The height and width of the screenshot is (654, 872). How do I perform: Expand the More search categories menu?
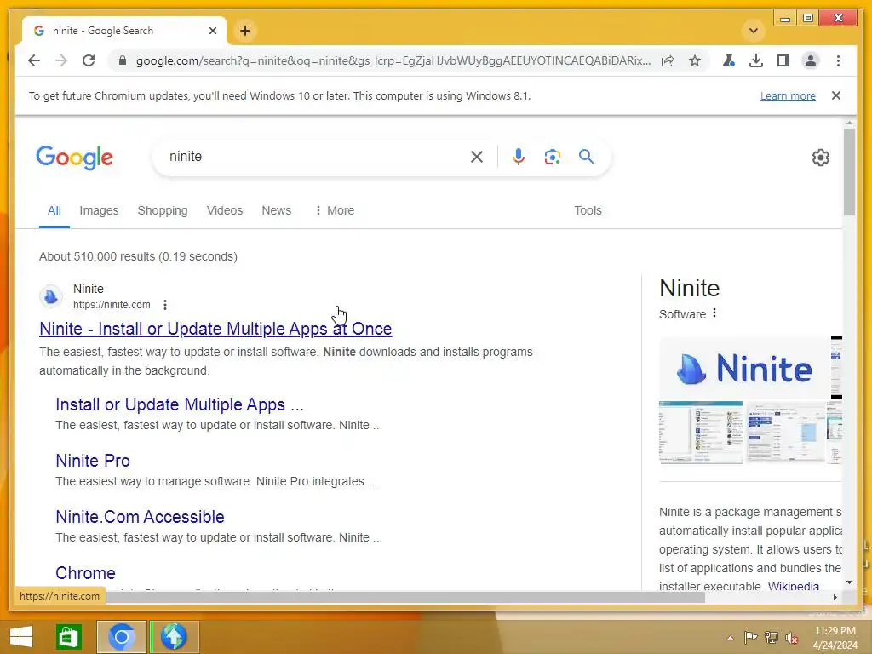tap(334, 211)
